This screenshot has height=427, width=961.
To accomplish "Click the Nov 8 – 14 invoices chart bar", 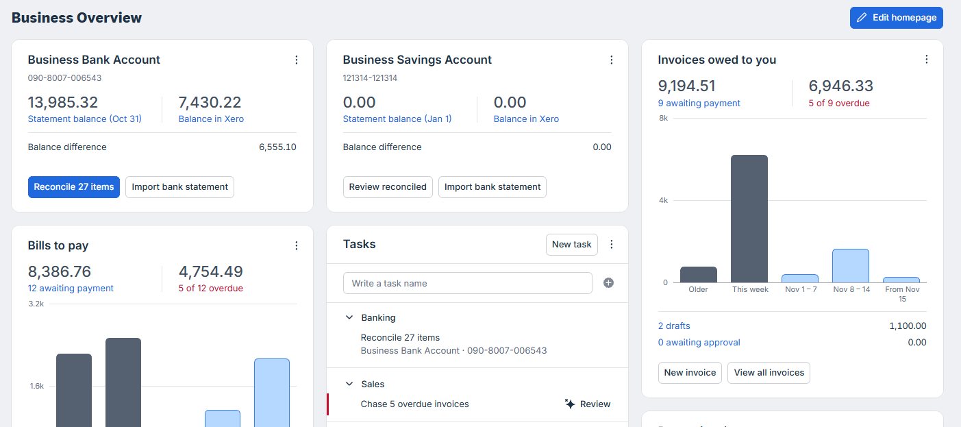I will pyautogui.click(x=851, y=266).
